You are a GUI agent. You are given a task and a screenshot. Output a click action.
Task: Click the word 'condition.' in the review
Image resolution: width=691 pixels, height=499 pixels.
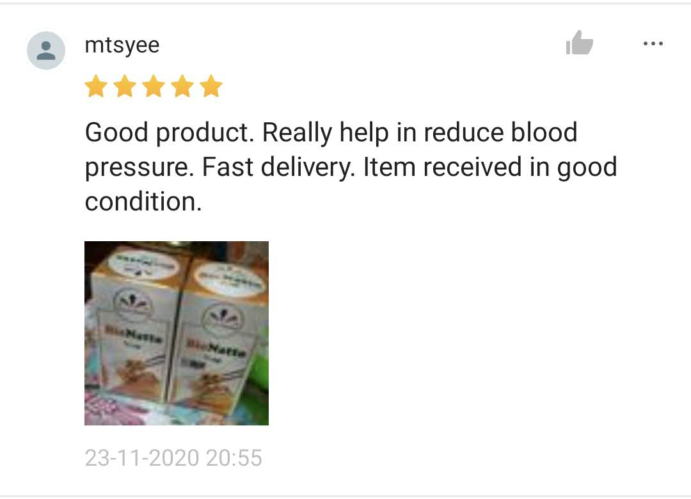tap(143, 202)
